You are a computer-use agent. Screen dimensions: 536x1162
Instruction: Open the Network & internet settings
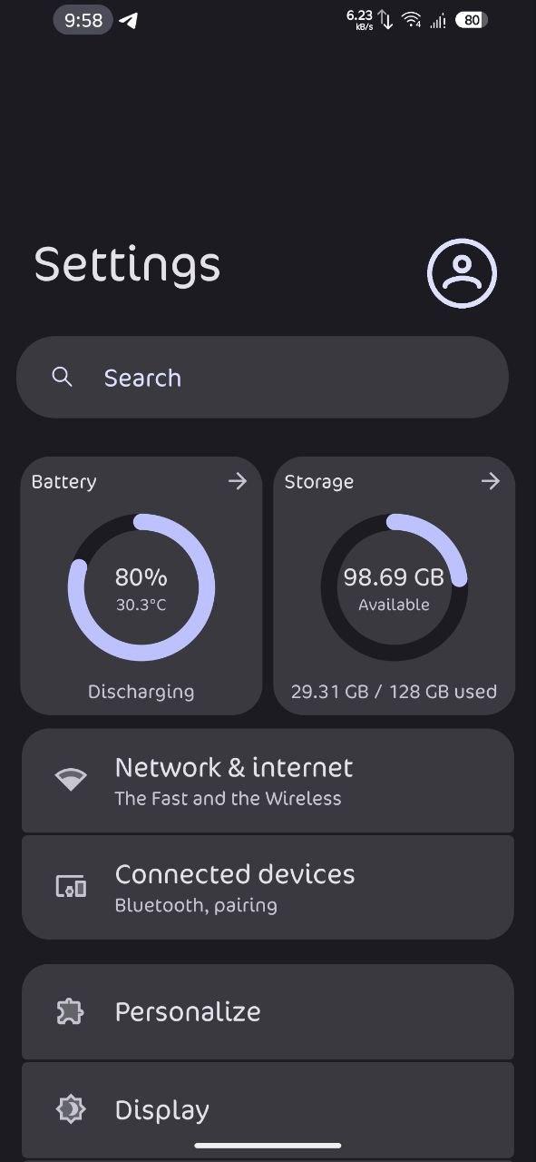point(268,781)
